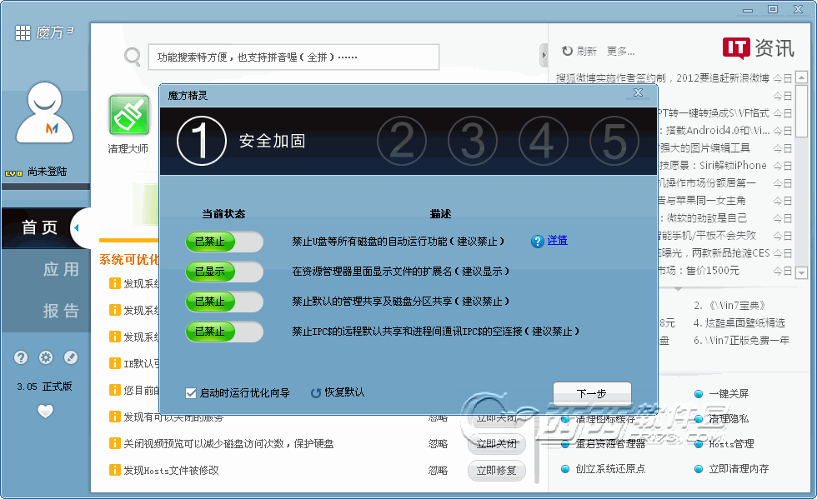Screen dimensions: 817x499
Task: Jump to wizard step 4
Action: (x=544, y=141)
